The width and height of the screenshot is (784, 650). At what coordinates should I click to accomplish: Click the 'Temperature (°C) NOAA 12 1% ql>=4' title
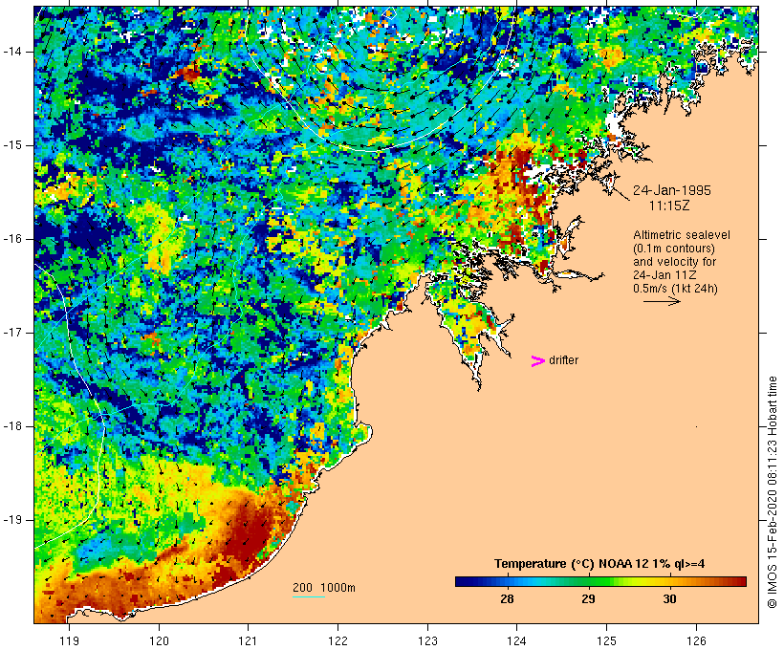[599, 564]
